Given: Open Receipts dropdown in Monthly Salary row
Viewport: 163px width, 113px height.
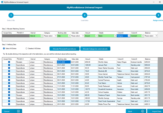Looking at the screenshot, I should 28,62.
